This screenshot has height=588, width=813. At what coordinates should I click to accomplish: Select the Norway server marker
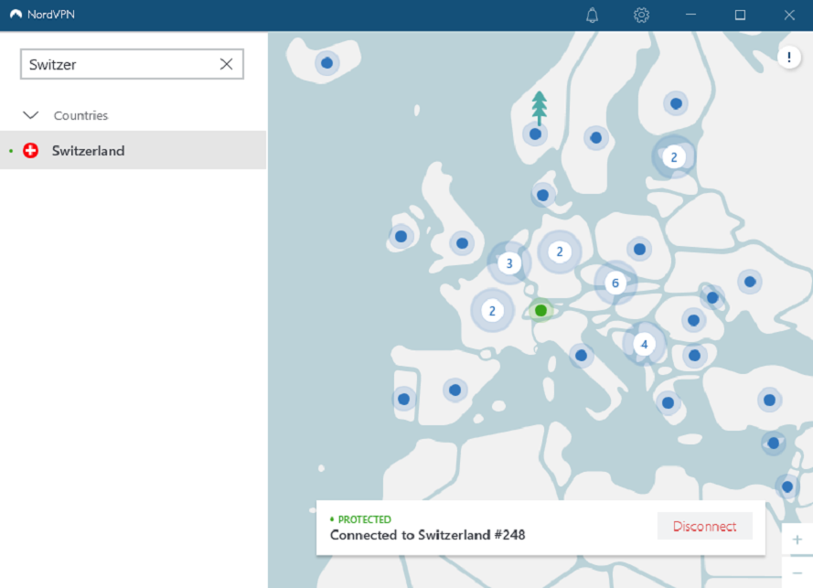[536, 134]
